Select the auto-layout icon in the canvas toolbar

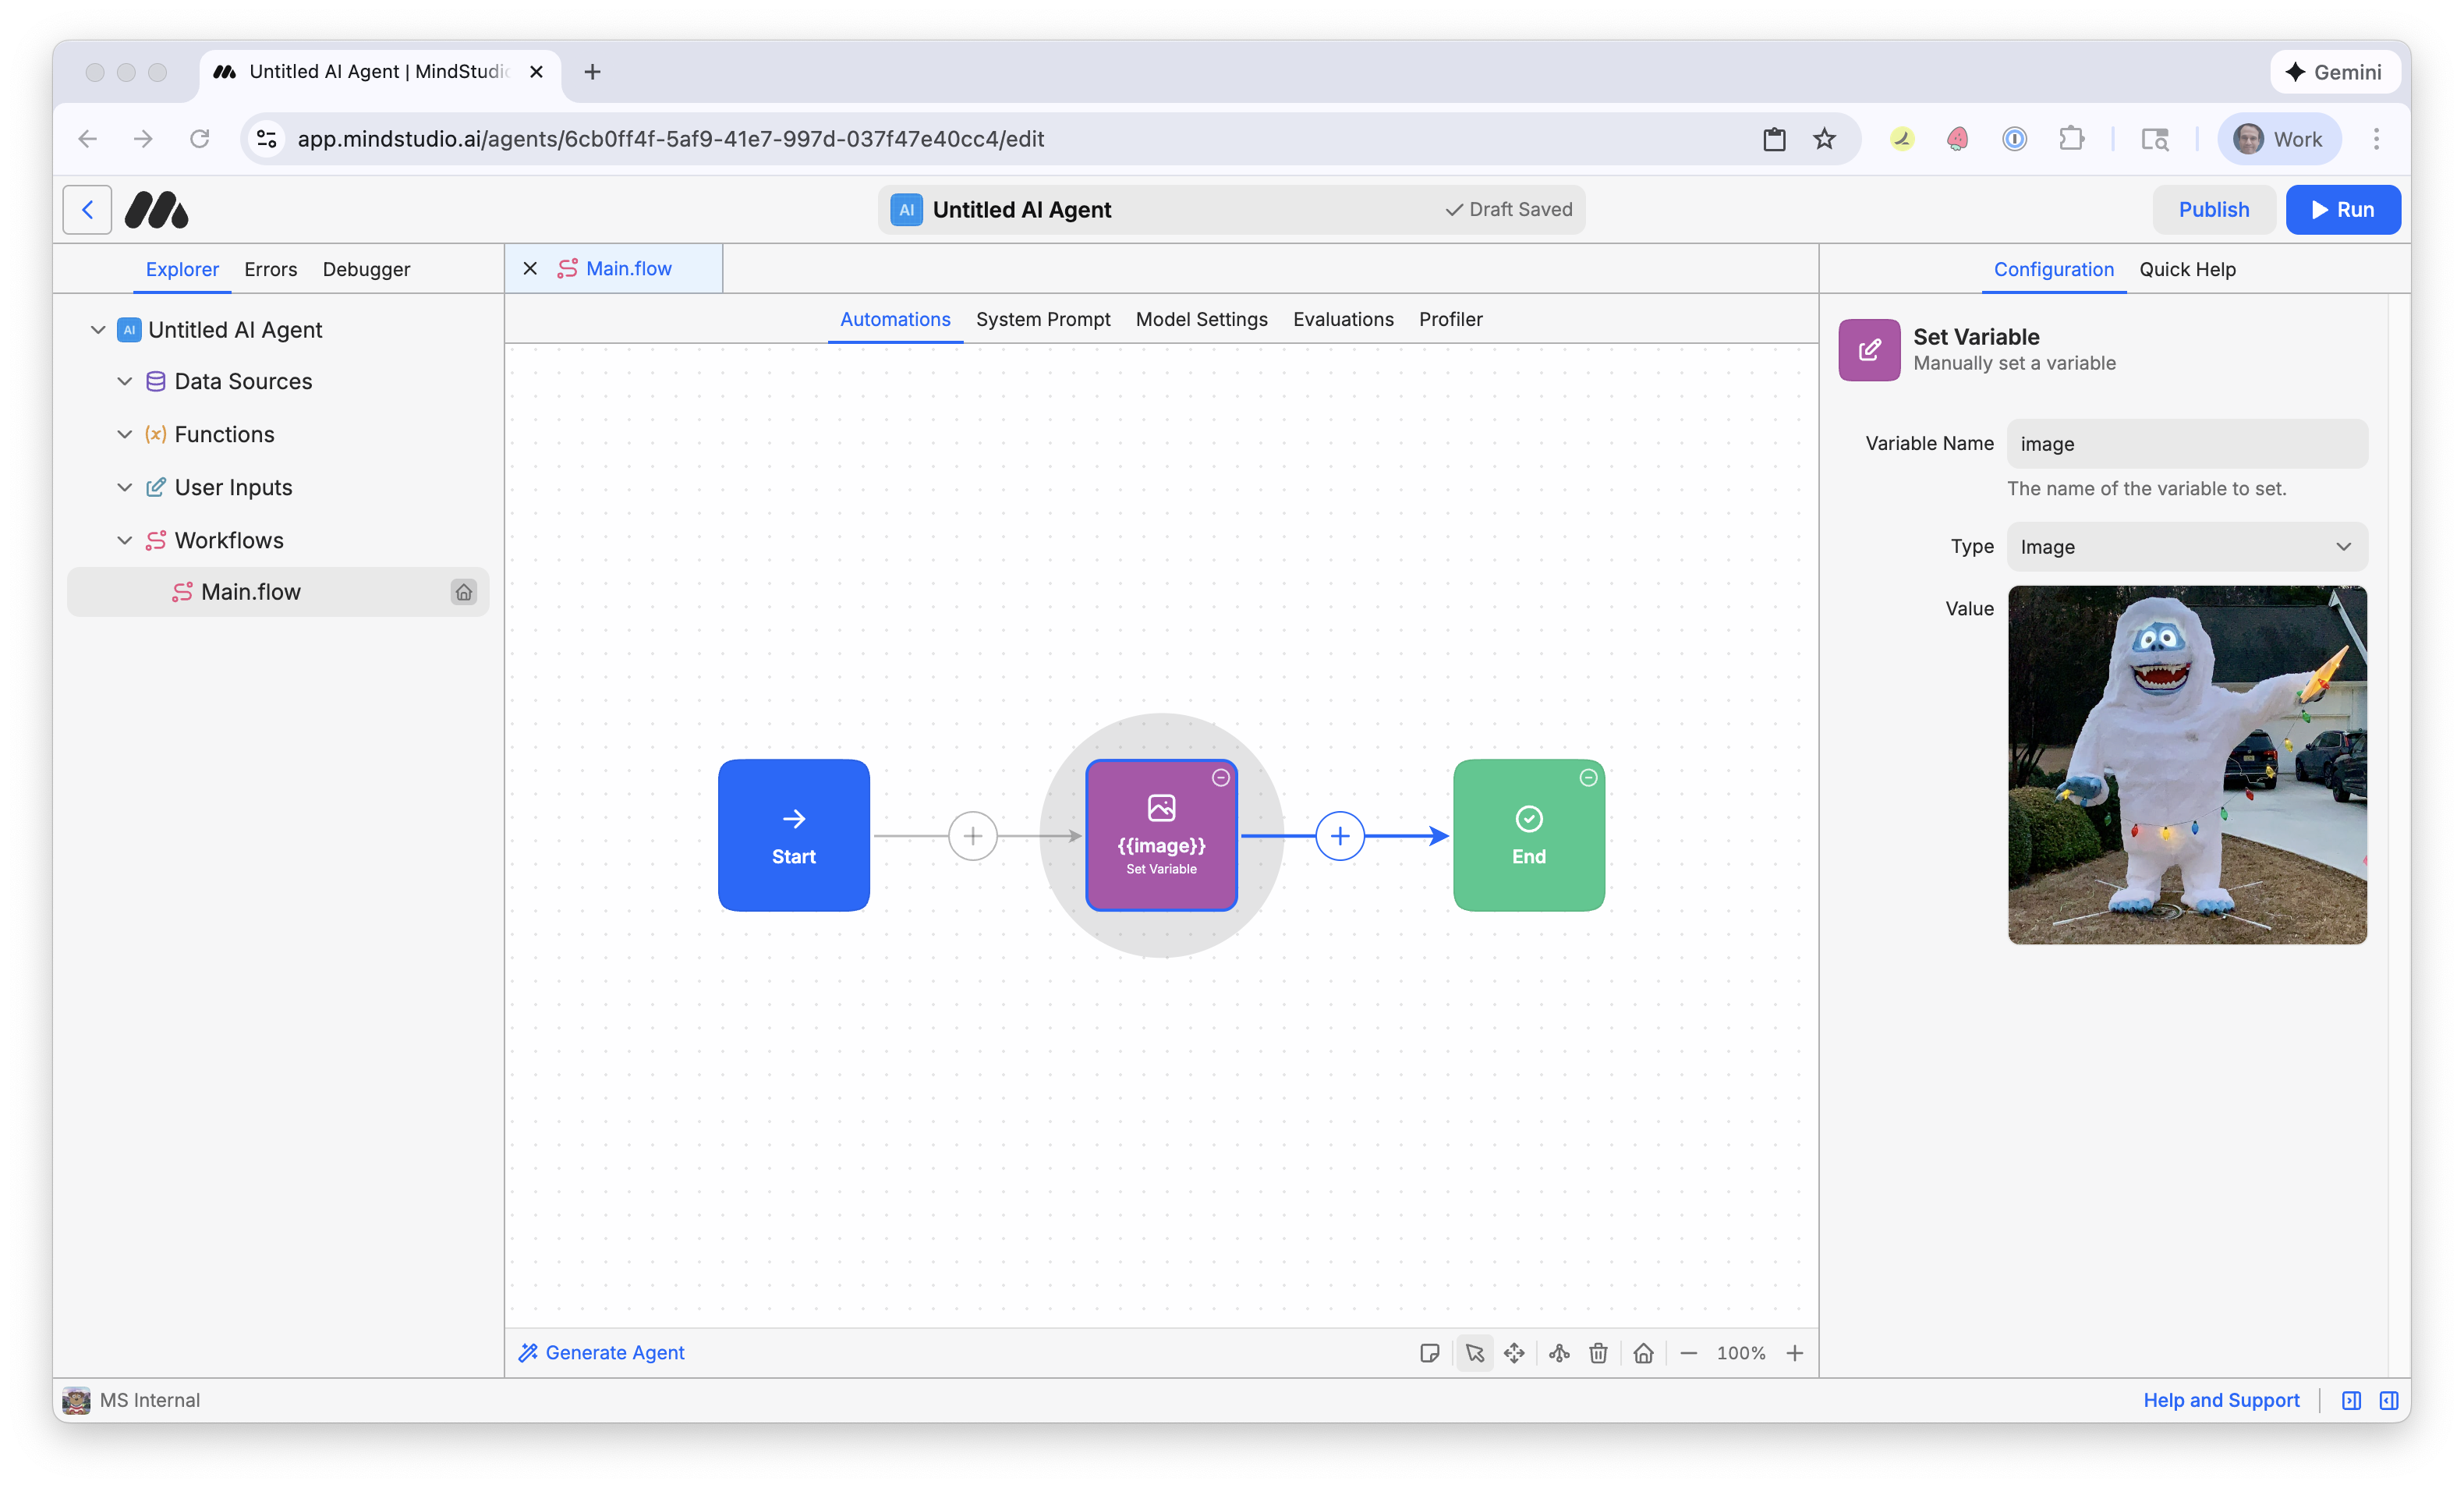tap(1558, 1353)
